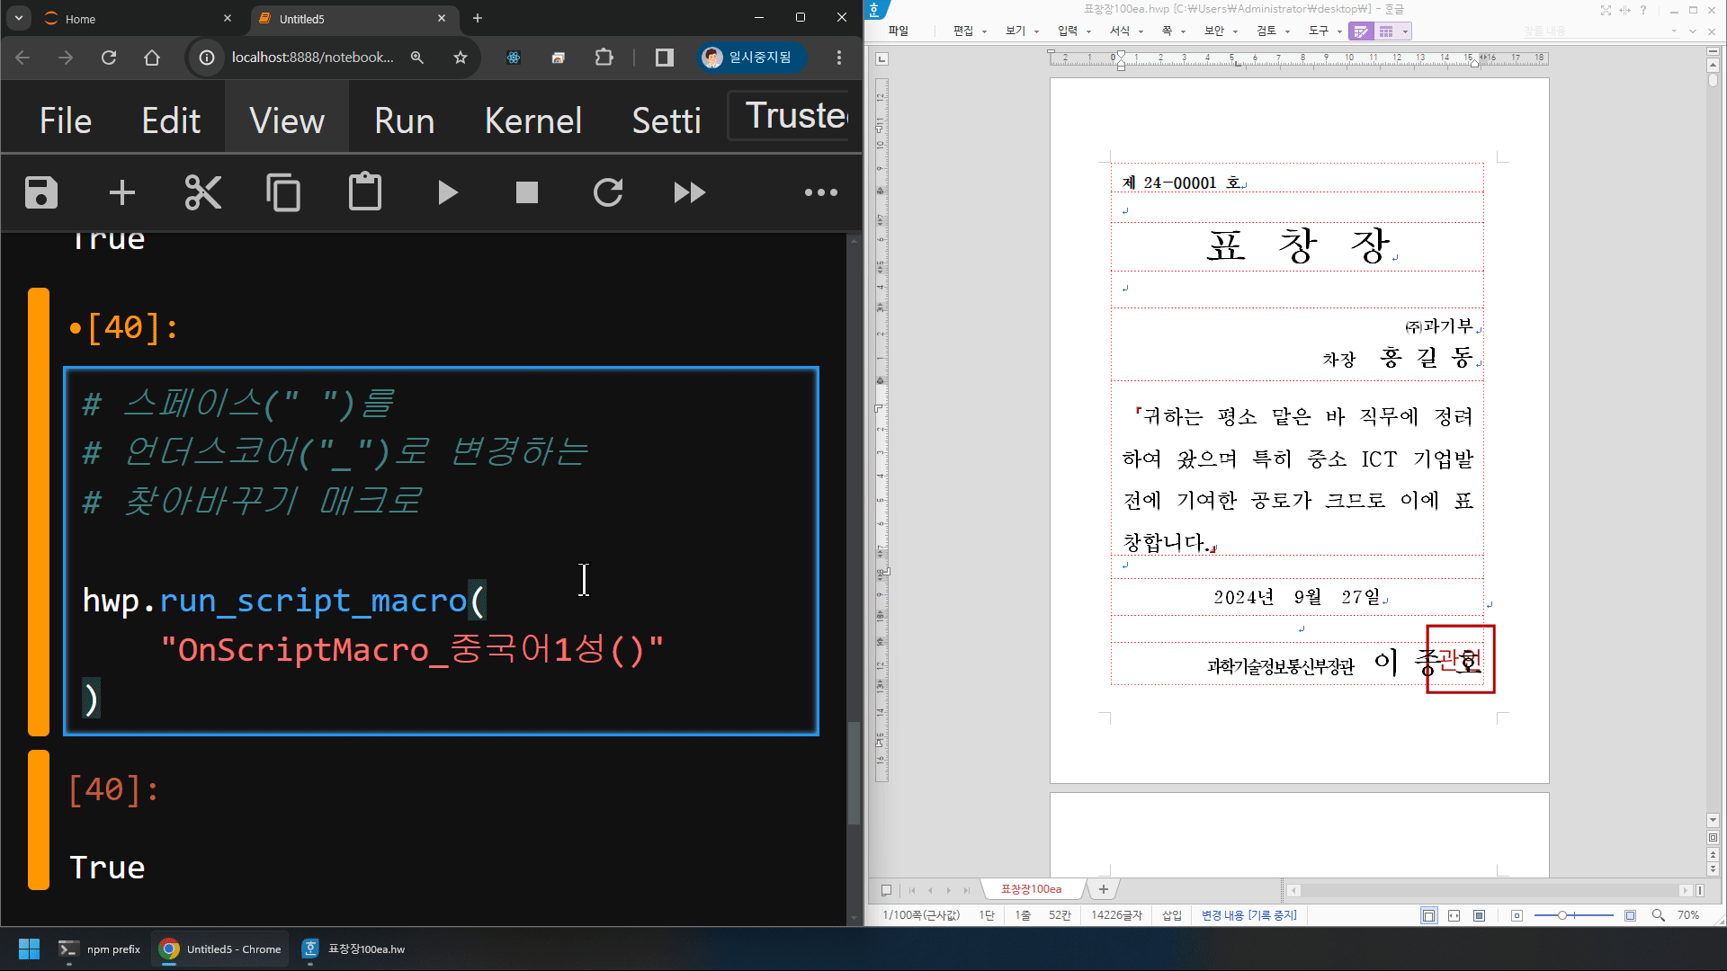Insert a new cell with plus icon
The image size is (1727, 971).
pyautogui.click(x=122, y=192)
